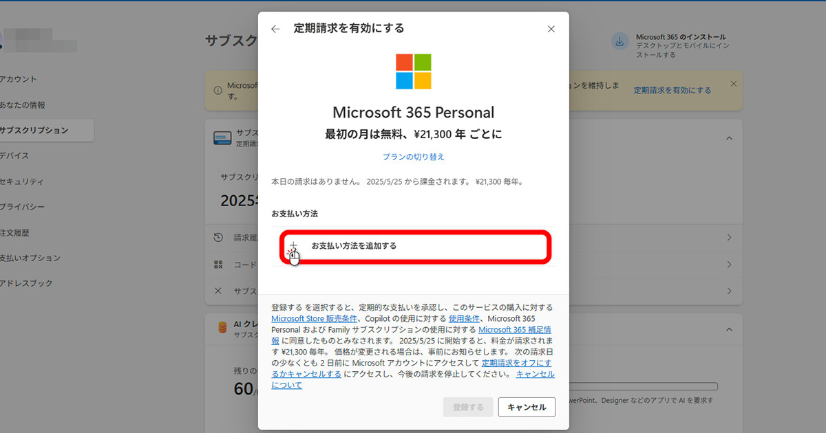Click the subscription card icon

click(222, 138)
